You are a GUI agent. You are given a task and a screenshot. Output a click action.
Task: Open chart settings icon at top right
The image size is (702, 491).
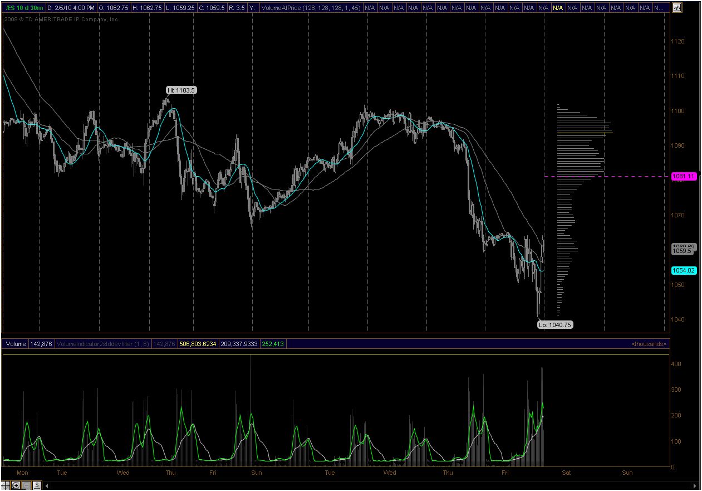[677, 8]
